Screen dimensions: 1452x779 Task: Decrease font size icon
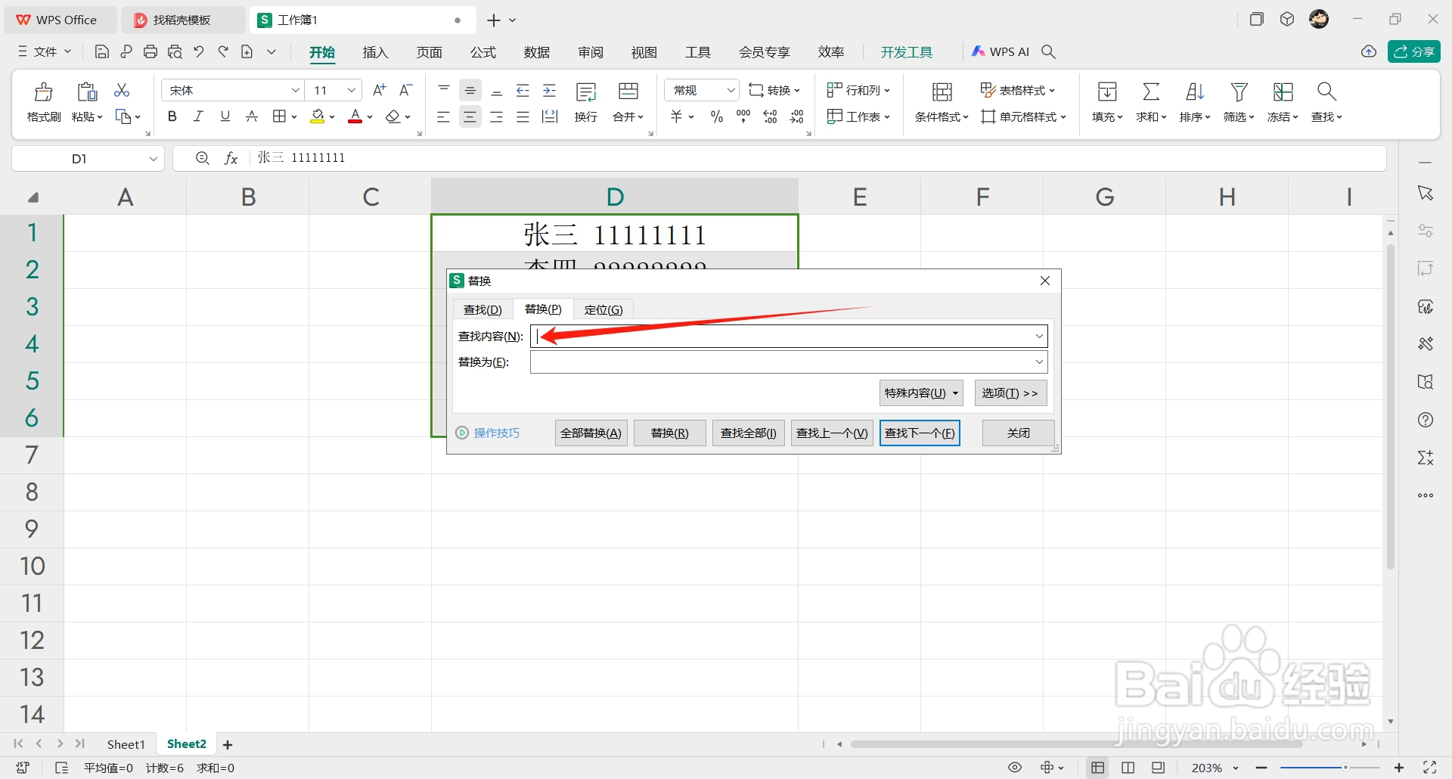point(406,90)
